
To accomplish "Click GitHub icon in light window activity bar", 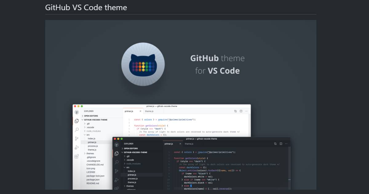I will click(x=77, y=112).
